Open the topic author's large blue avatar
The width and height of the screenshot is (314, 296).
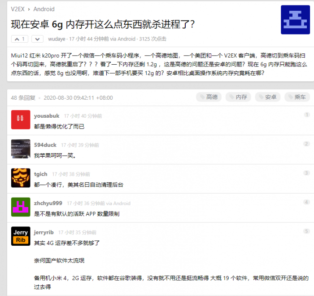click(x=296, y=20)
